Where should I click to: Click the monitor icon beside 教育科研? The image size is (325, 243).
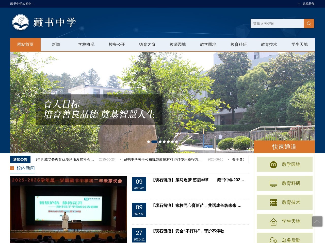(x=273, y=184)
